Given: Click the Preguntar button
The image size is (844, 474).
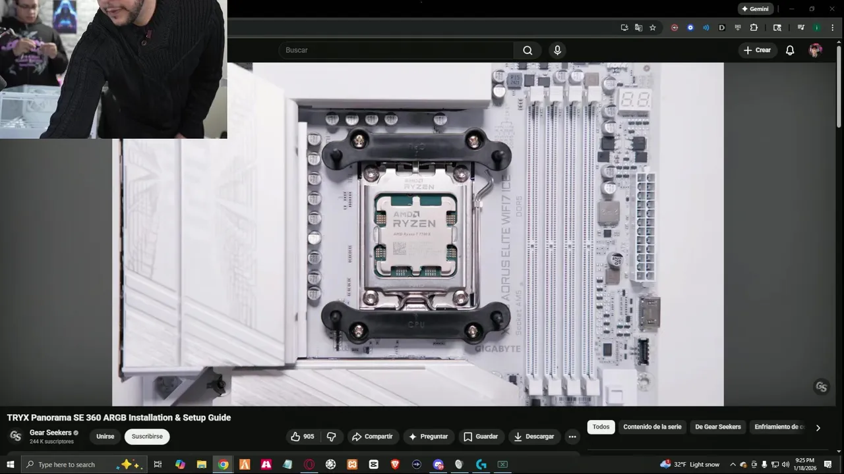Looking at the screenshot, I should pos(428,436).
